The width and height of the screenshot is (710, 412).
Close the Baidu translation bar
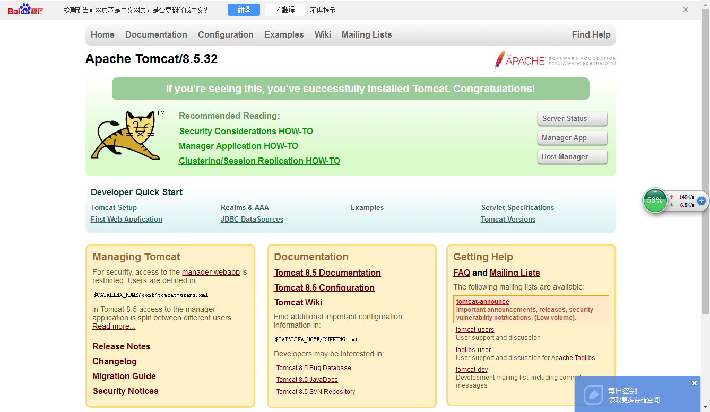tap(686, 10)
